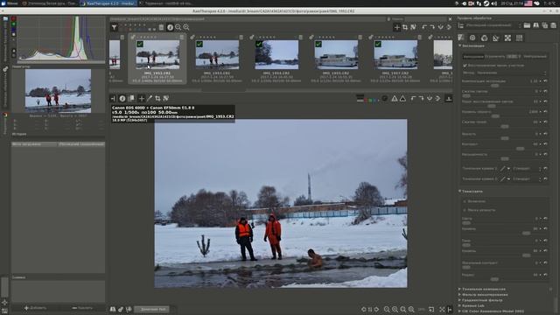
Task: Toggle highlight reconstruction checkbox
Action: [465, 66]
